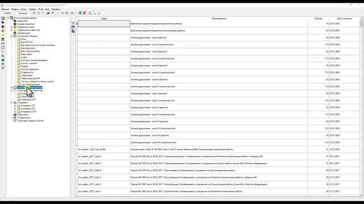Select row Зимнее удорожание - зона I (ремонт)
364x204 pixels.
click(x=218, y=37)
